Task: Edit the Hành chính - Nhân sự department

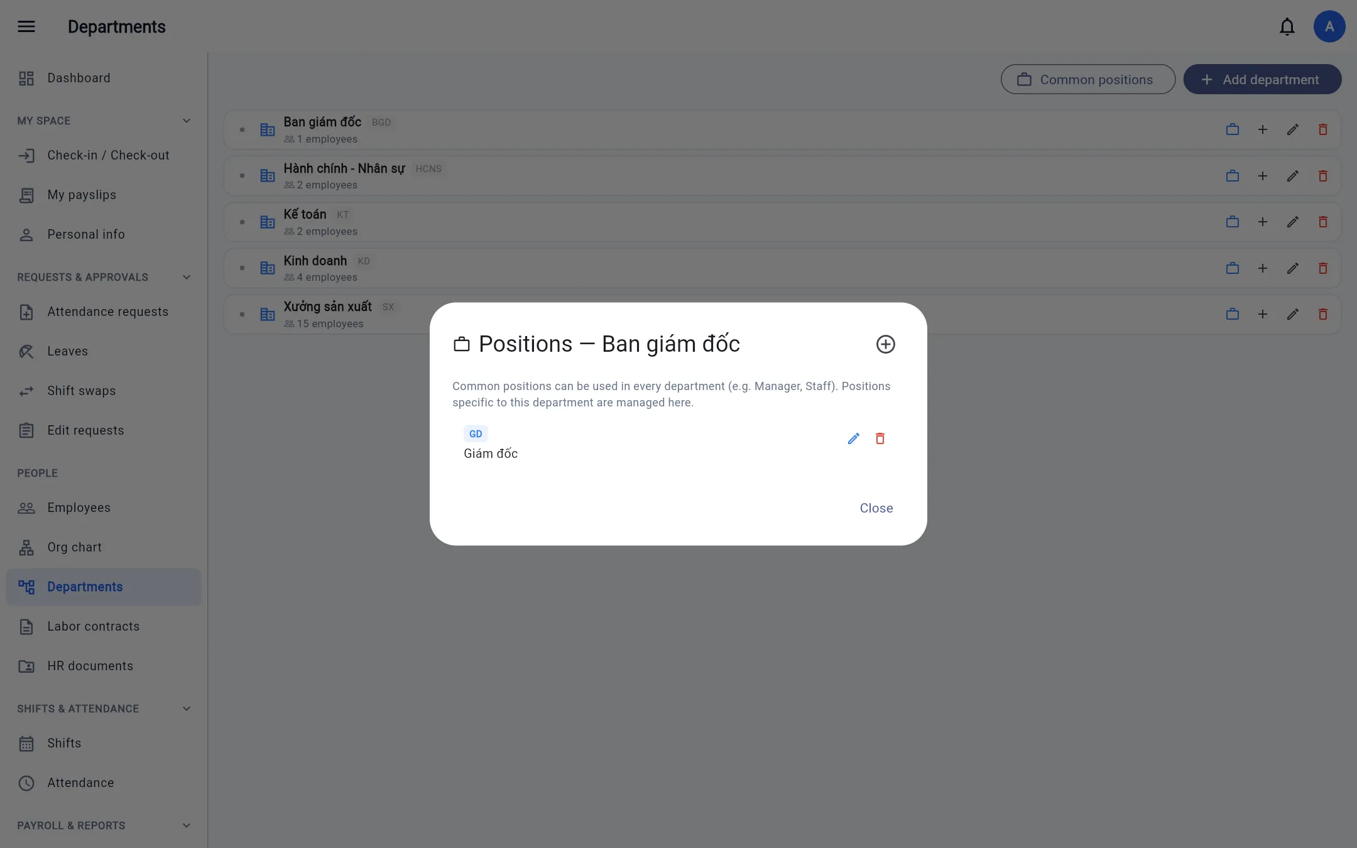Action: (x=1293, y=176)
